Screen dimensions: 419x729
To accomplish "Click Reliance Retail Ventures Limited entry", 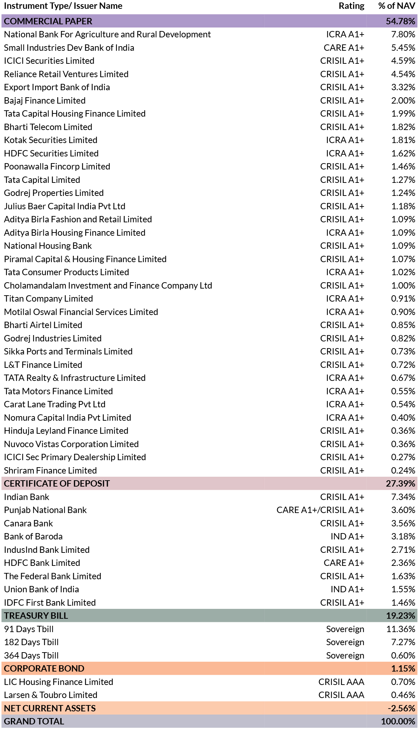I will point(66,74).
